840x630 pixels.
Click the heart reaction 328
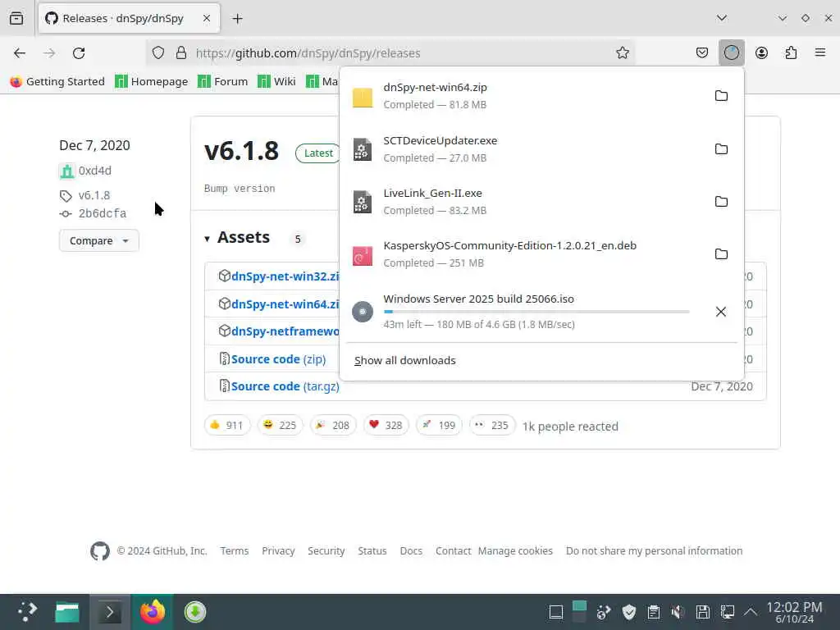point(386,426)
